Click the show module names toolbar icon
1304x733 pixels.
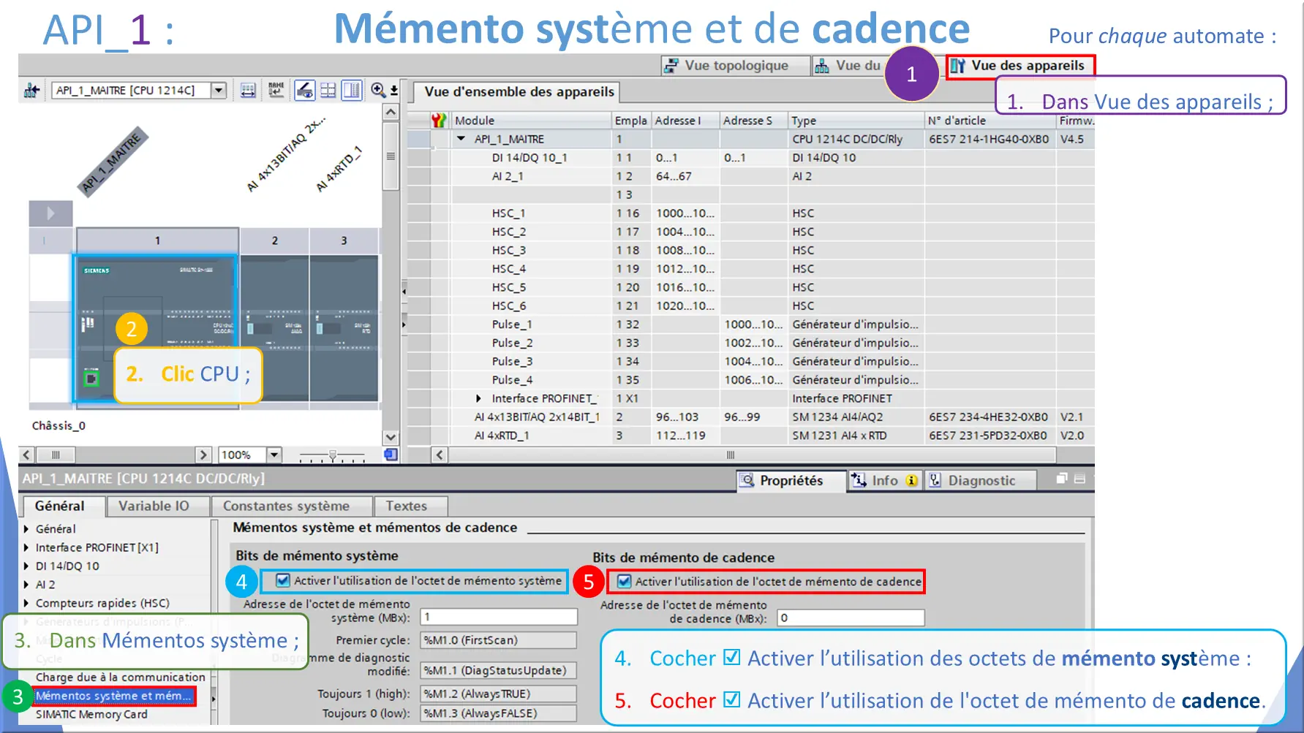pyautogui.click(x=276, y=91)
